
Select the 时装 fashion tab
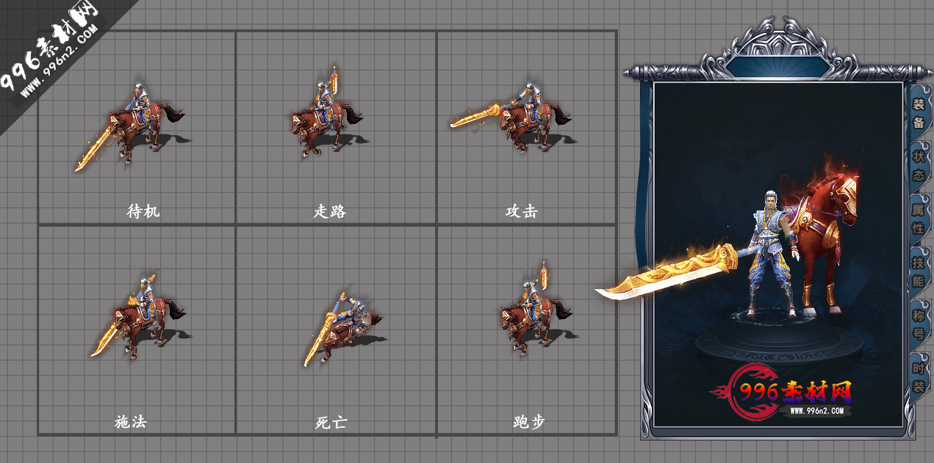coord(919,377)
